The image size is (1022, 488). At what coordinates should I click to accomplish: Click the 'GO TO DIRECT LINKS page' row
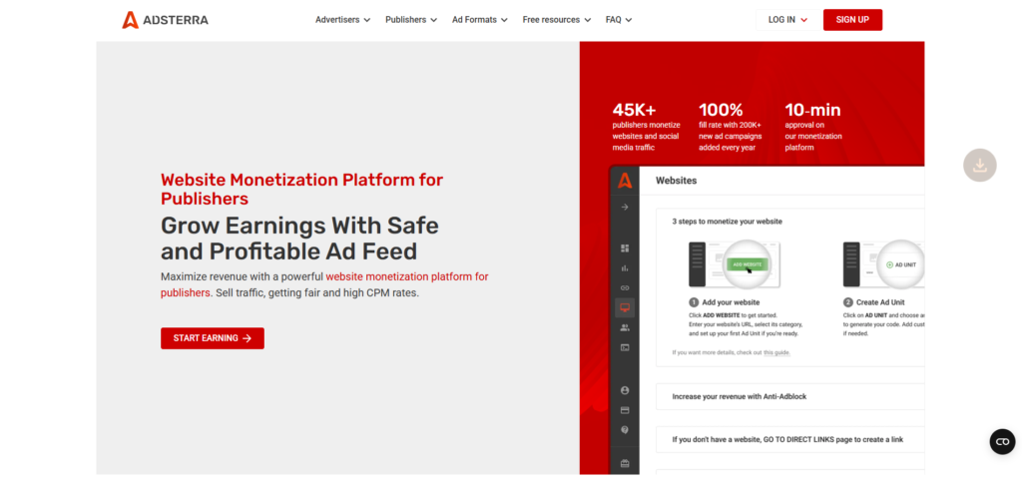(x=790, y=439)
